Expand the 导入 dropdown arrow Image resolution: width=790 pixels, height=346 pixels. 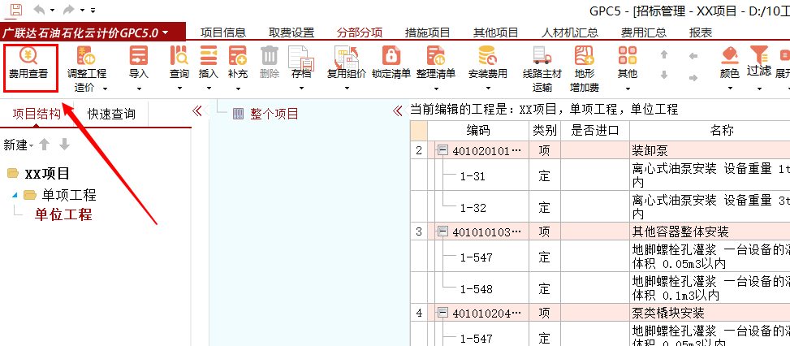click(139, 89)
